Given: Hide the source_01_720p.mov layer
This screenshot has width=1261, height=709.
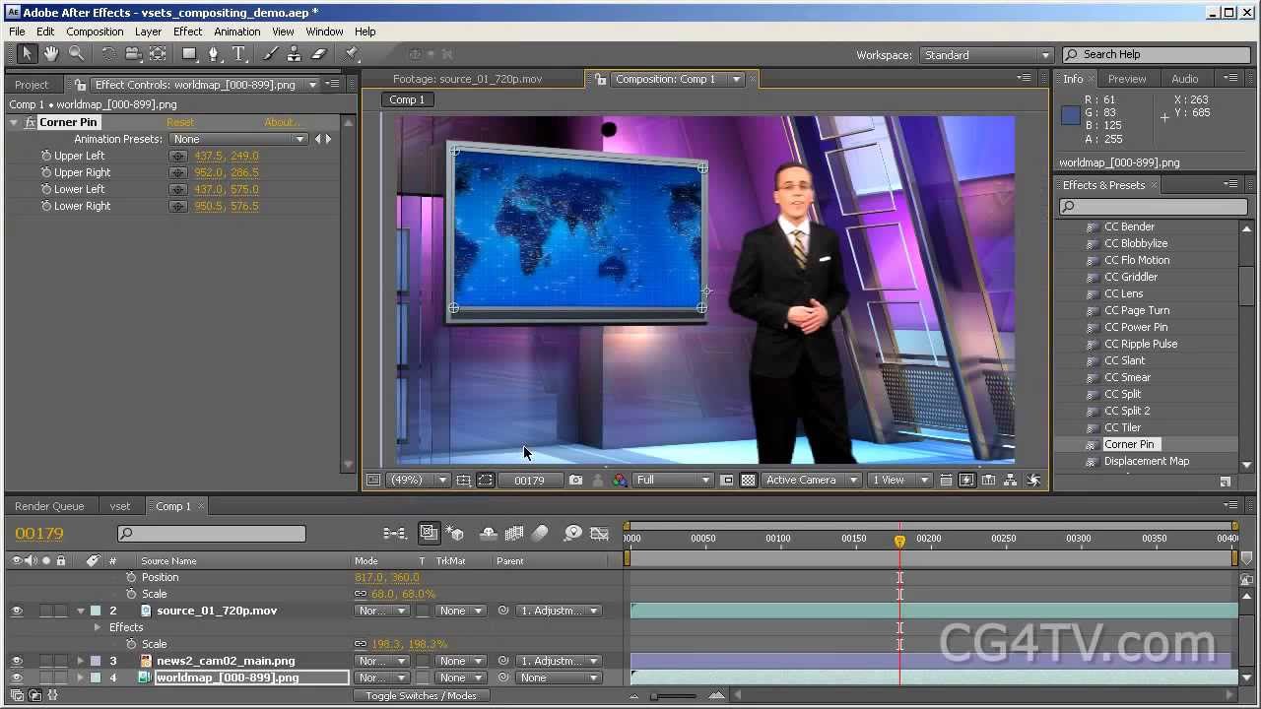Looking at the screenshot, I should (17, 611).
